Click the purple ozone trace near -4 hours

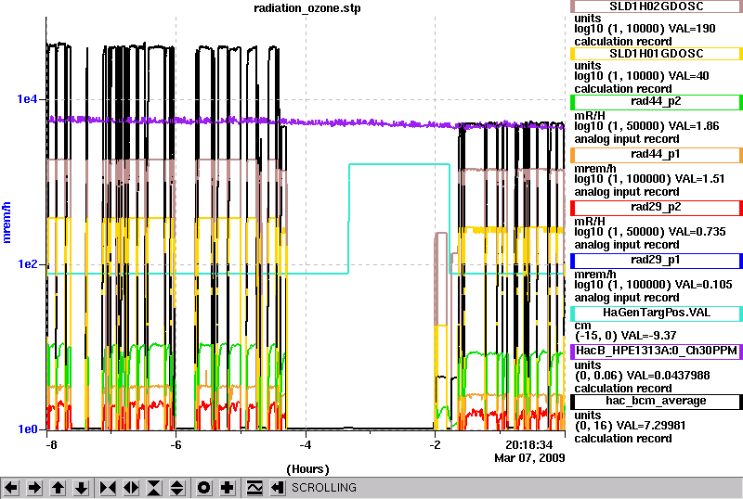coord(306,122)
